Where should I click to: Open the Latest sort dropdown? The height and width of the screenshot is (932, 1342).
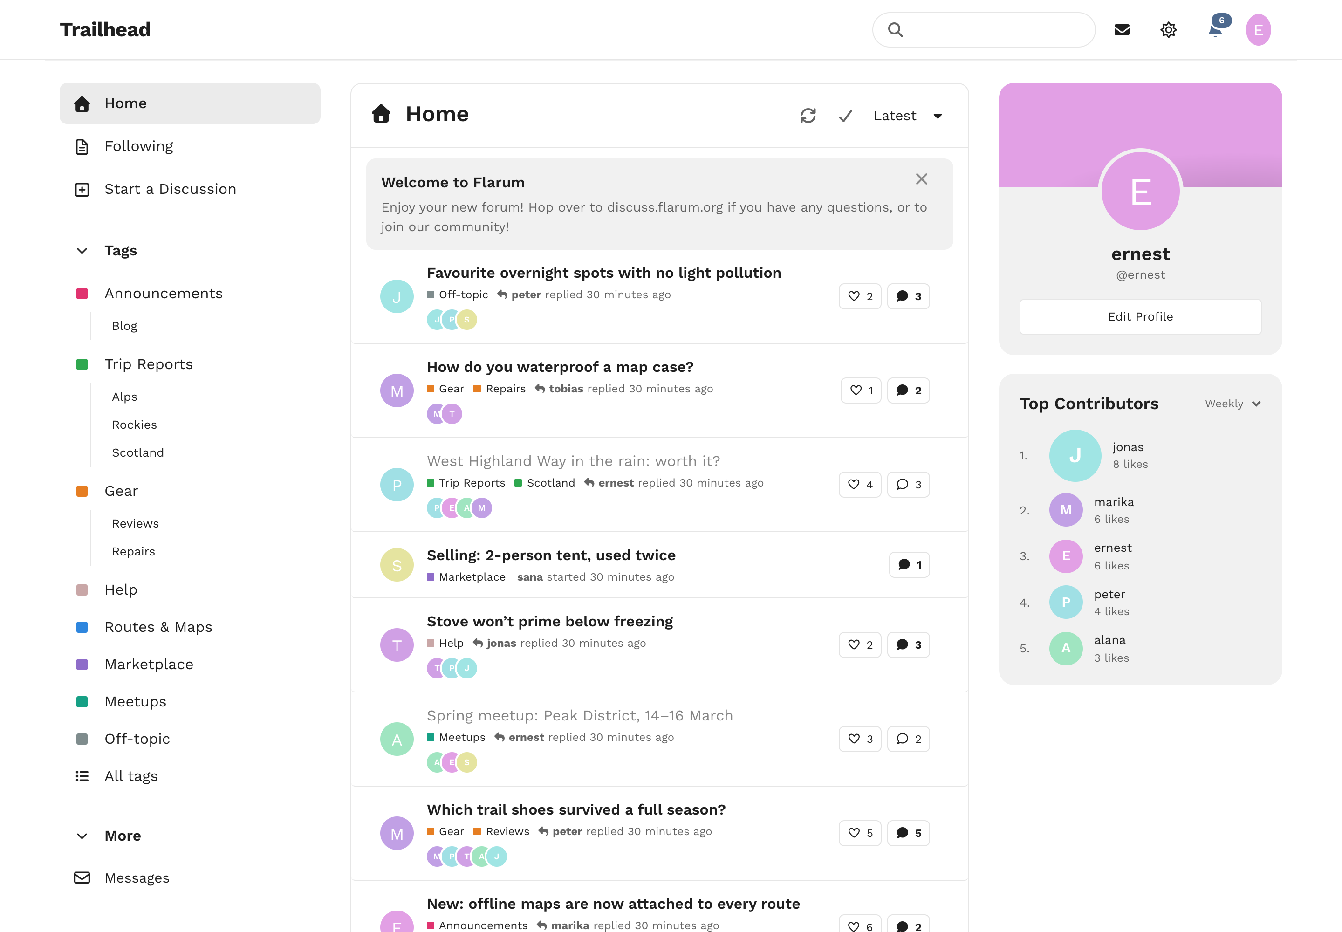point(908,116)
